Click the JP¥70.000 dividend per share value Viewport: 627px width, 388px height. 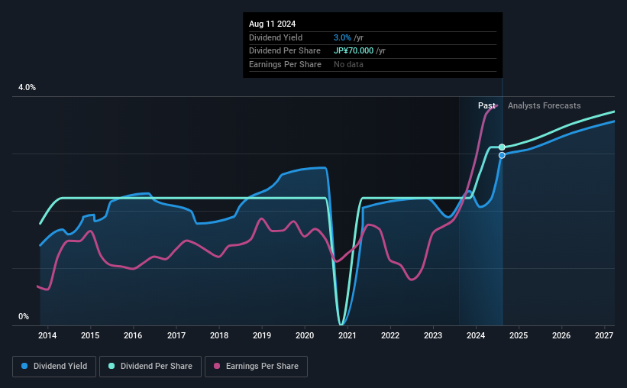point(354,50)
